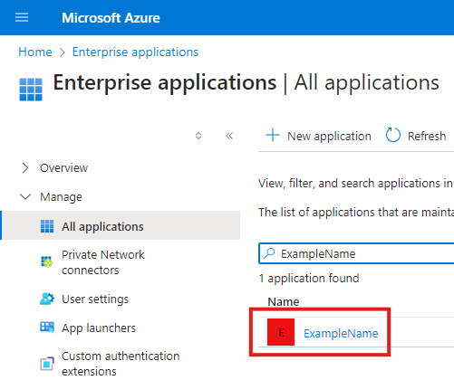
Task: Click into the ExampleName search box
Action: tap(356, 253)
